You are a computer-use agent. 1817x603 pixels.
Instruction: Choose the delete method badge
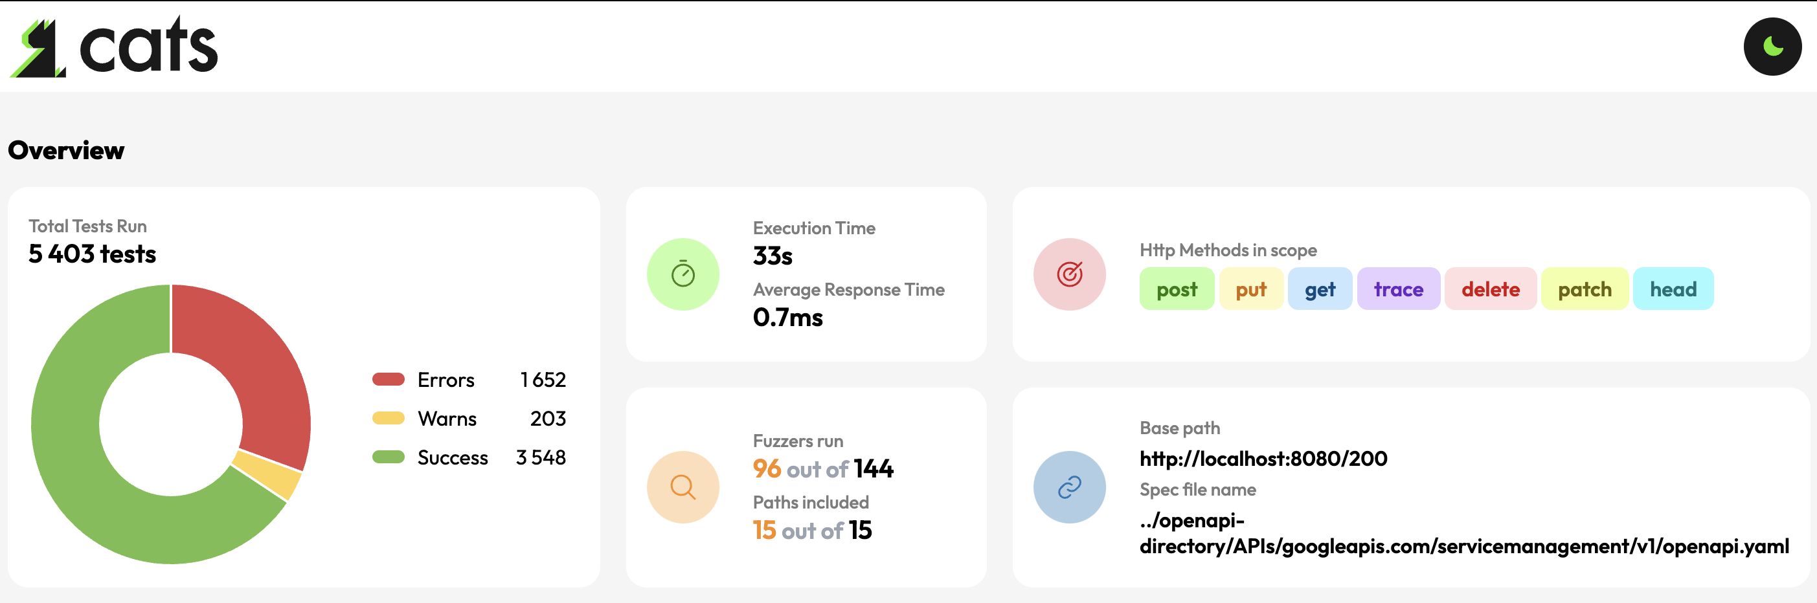[x=1490, y=289]
